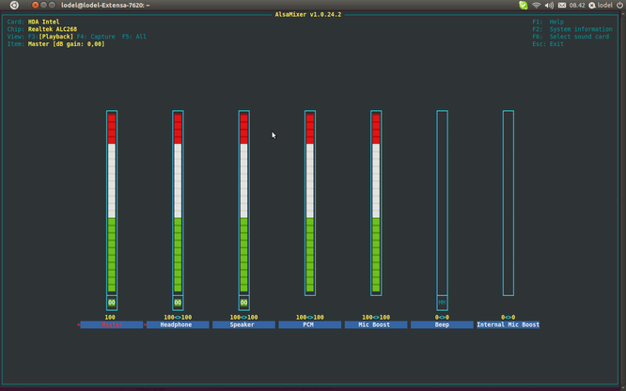The image size is (626, 391).
Task: Click the Speaker 100<>100 value
Action: point(244,317)
